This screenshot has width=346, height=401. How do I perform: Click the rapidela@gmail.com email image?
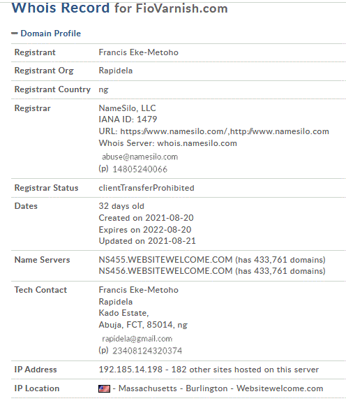click(137, 339)
